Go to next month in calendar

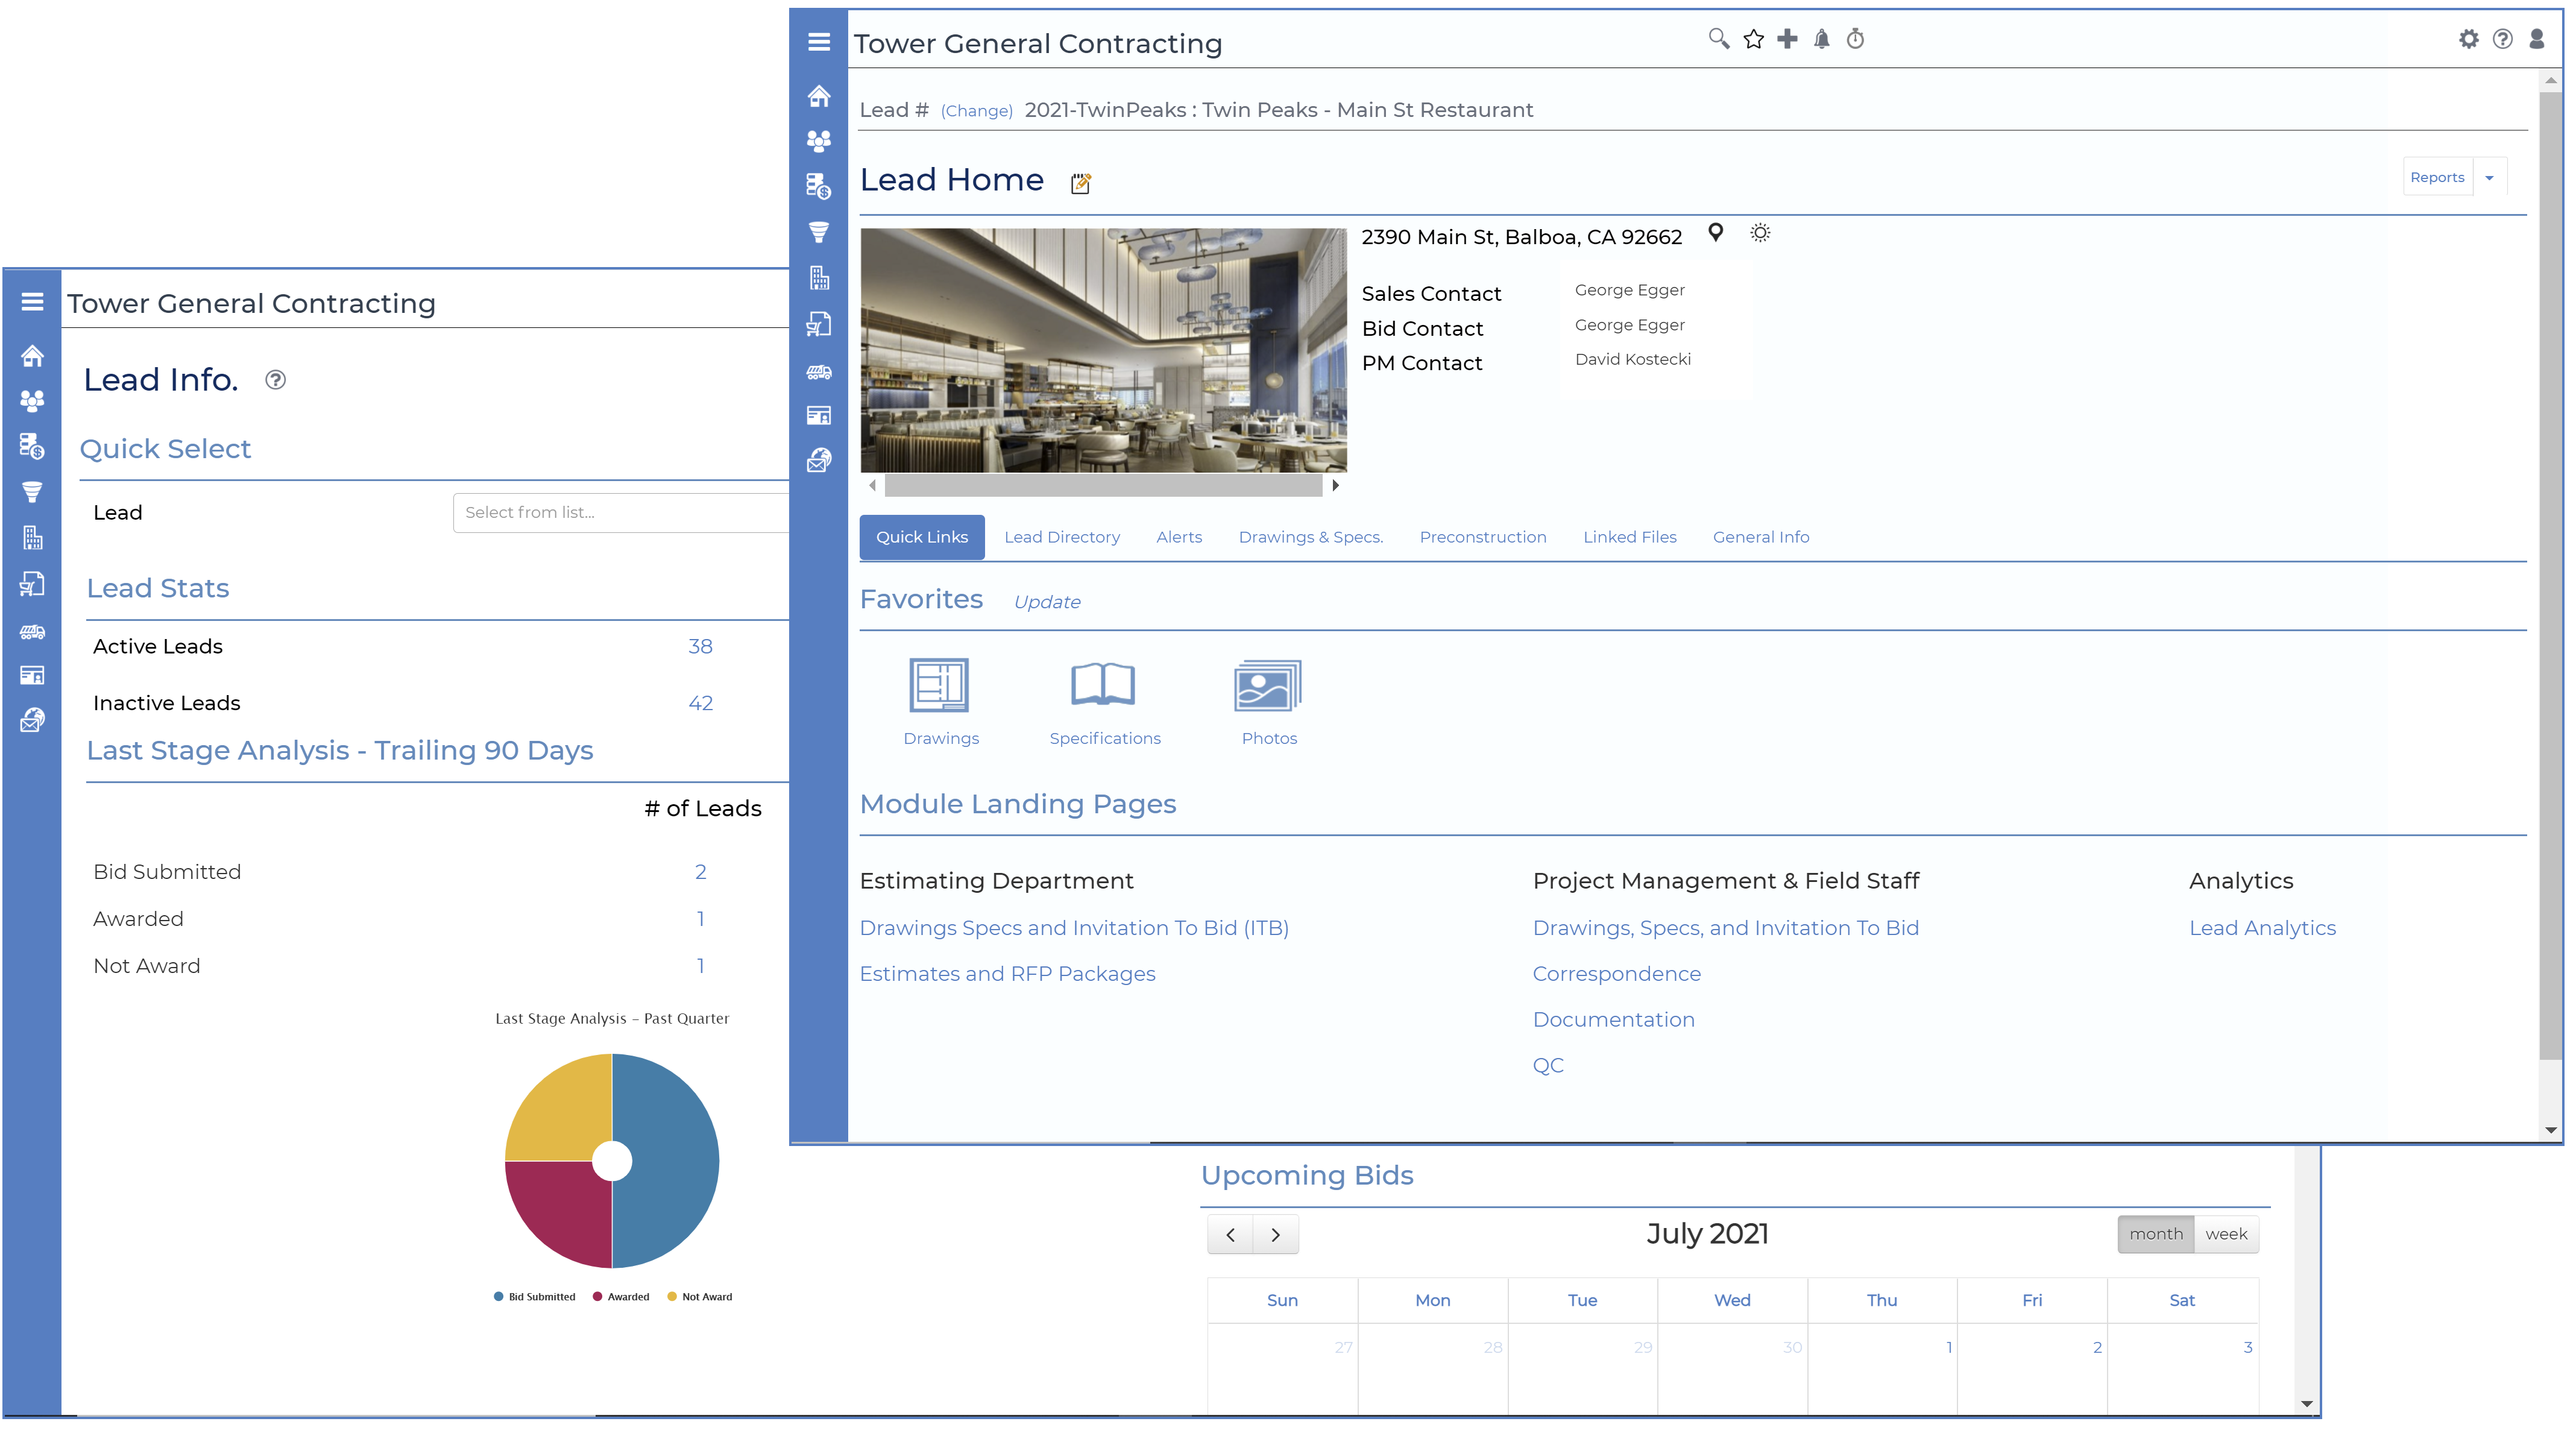tap(1275, 1234)
